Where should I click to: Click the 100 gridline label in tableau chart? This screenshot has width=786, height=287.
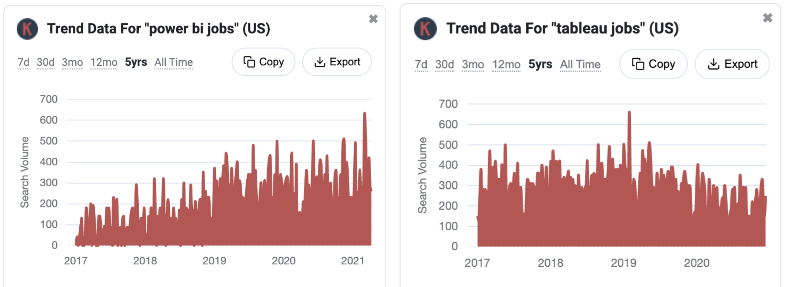pos(448,226)
